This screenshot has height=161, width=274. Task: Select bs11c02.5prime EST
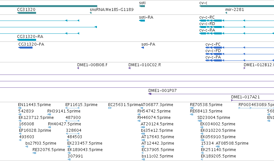pyautogui.click(x=143, y=159)
